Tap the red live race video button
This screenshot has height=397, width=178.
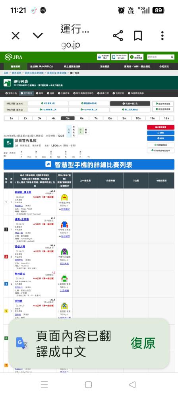point(161,127)
